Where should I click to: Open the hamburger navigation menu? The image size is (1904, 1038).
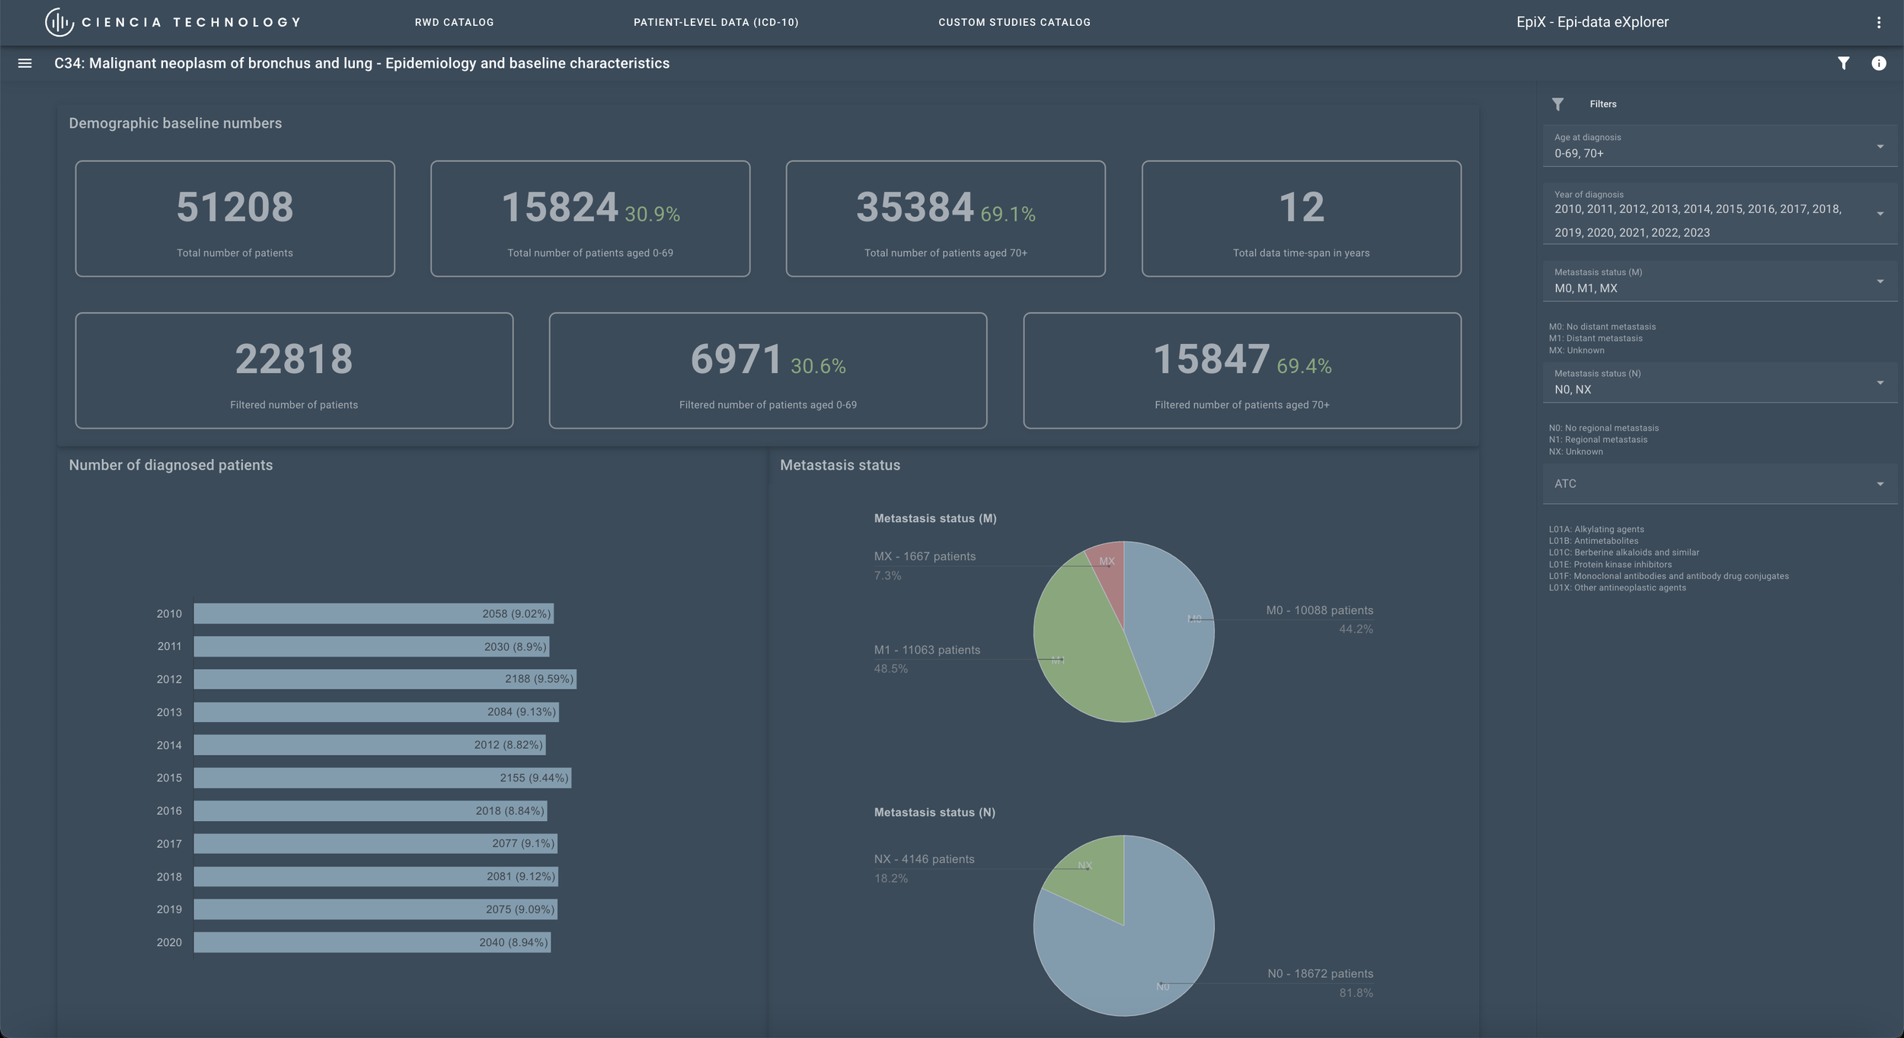coord(24,63)
